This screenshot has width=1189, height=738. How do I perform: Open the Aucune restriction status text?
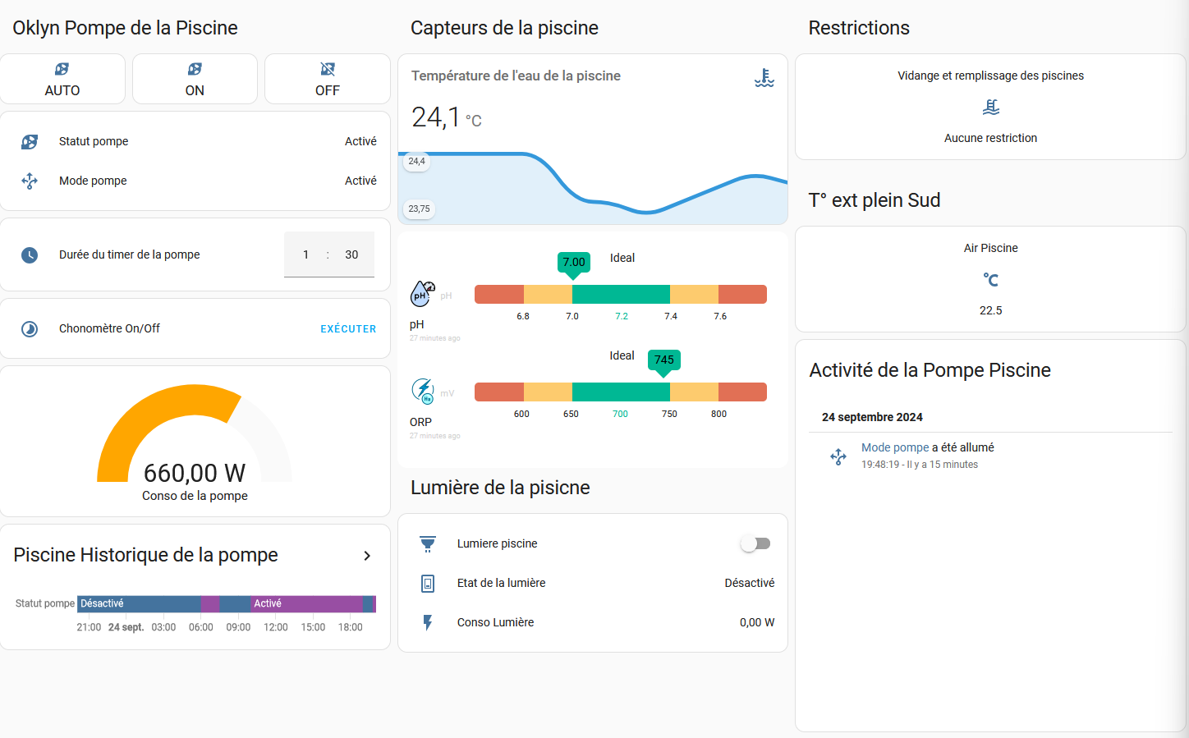991,138
